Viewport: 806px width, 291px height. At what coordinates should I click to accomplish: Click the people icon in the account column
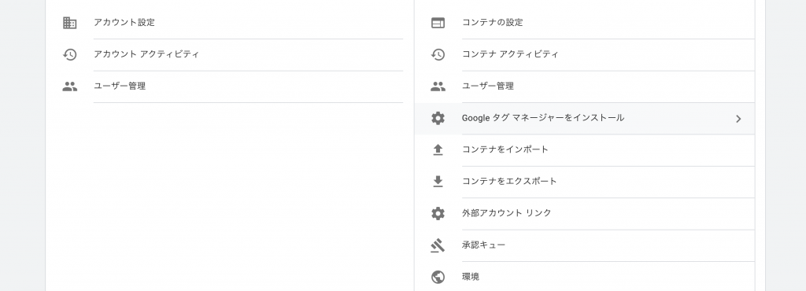click(x=70, y=87)
